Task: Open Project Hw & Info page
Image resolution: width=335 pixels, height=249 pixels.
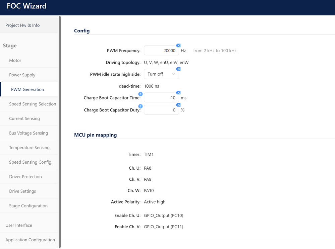Action: (22, 25)
